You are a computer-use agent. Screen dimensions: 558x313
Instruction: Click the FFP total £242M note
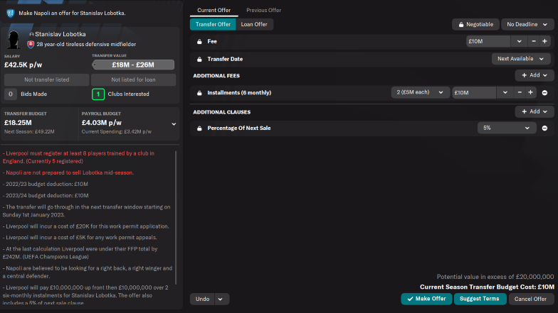(80, 253)
